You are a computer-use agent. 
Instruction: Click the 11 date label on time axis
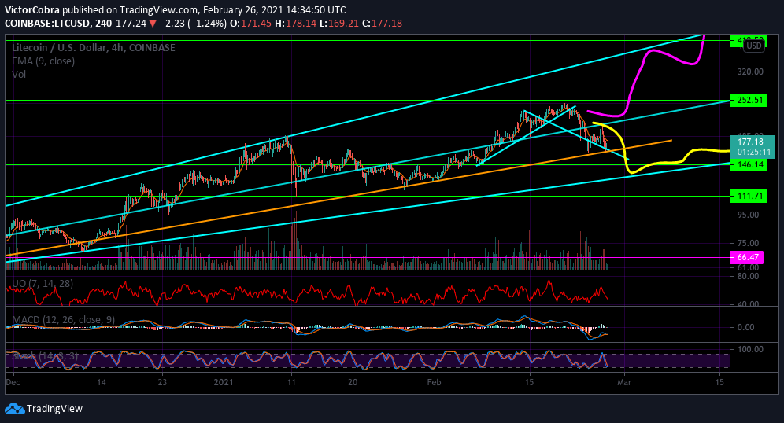click(291, 382)
